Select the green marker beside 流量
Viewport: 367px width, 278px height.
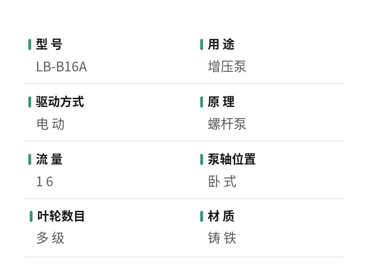(30, 159)
